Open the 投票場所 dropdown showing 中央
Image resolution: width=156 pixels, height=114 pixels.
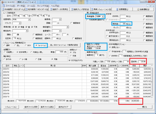point(22,19)
